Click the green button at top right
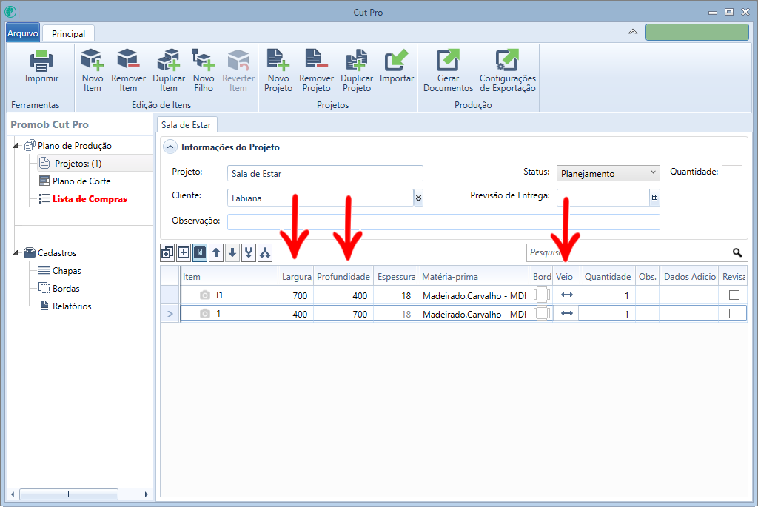This screenshot has height=507, width=758. [697, 33]
